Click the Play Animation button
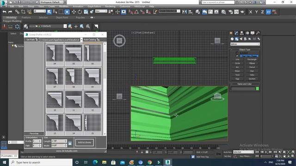296x166 pixels. [266, 152]
